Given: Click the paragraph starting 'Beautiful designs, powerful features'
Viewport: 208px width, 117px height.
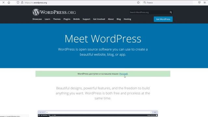Looking at the screenshot, I should tap(103, 93).
